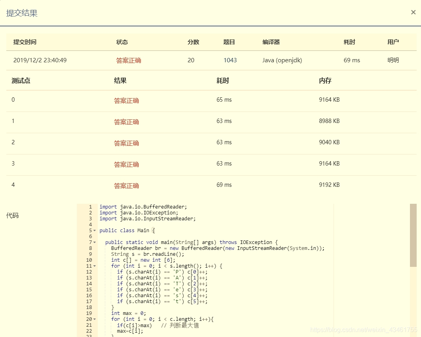Click code line 3 import InputStreamReader

pos(147,219)
